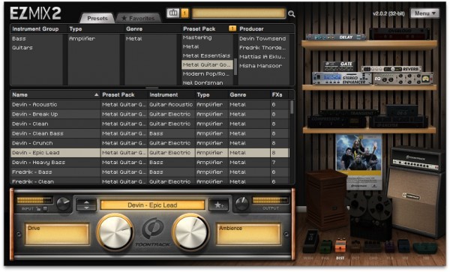Select preset Devin - Clean Bass
This screenshot has height=272, width=450.
(149, 133)
